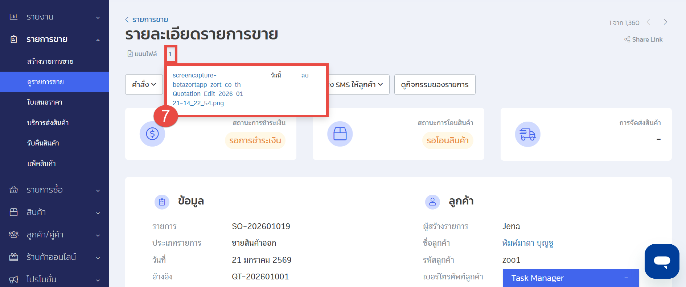Select สร้างรายการขาย in sidebar
Image resolution: width=686 pixels, height=287 pixels.
coord(50,62)
